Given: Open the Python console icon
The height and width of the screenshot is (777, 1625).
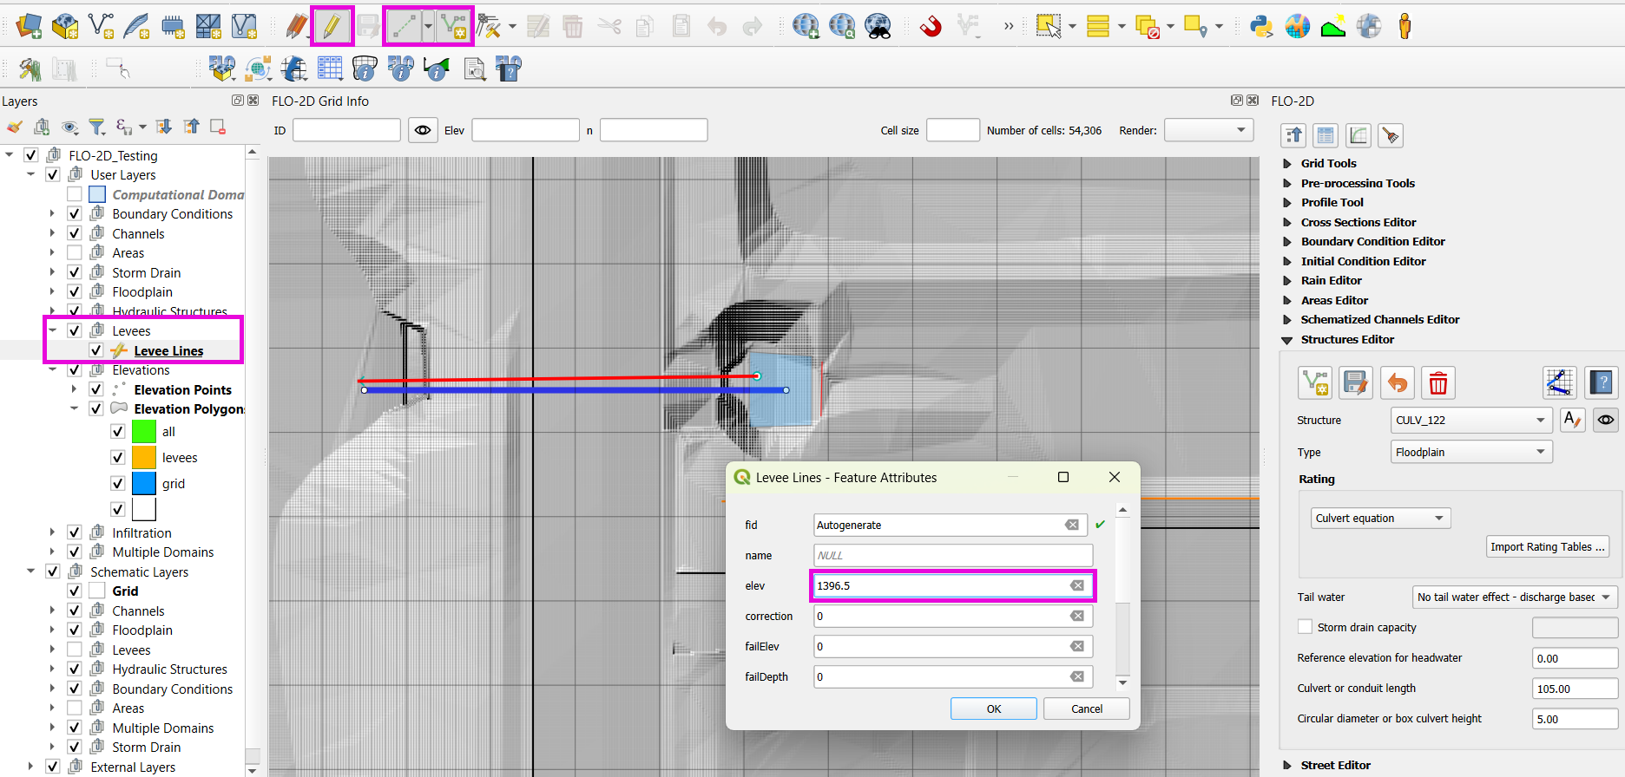Looking at the screenshot, I should [x=1260, y=26].
